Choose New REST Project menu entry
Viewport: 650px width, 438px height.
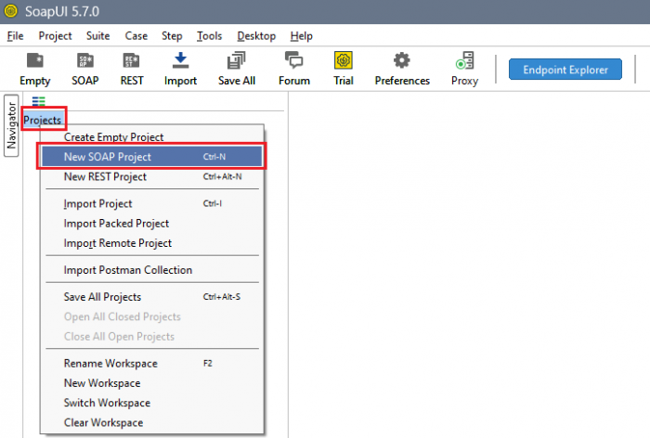pyautogui.click(x=105, y=176)
